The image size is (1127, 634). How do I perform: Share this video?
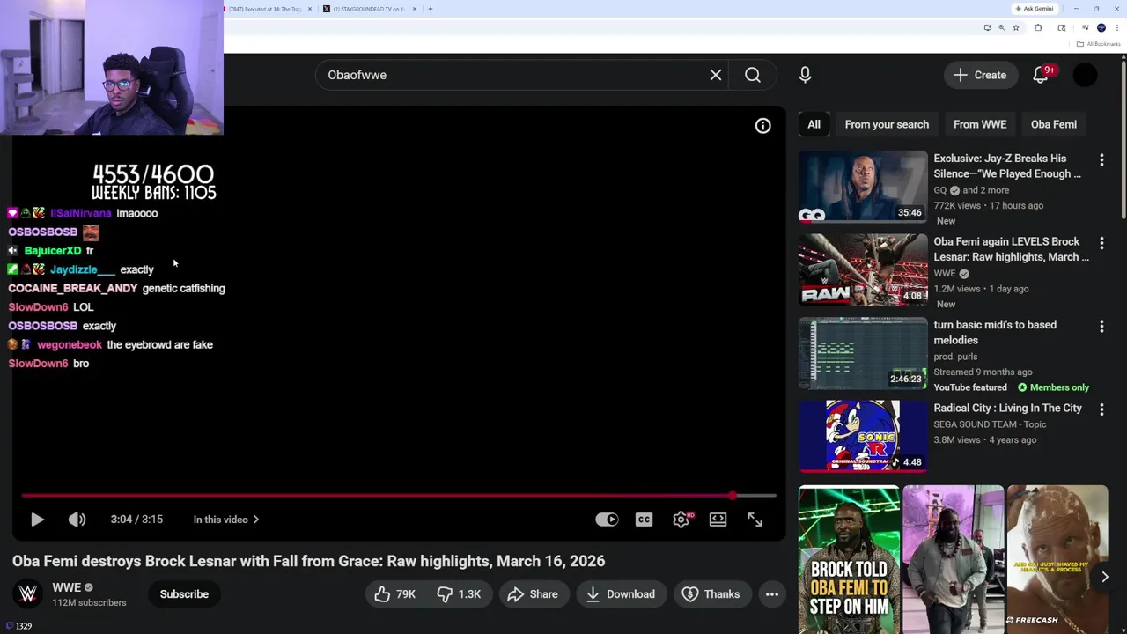point(533,594)
